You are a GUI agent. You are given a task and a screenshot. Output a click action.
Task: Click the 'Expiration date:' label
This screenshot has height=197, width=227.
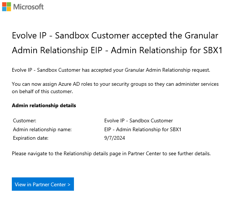click(30, 138)
